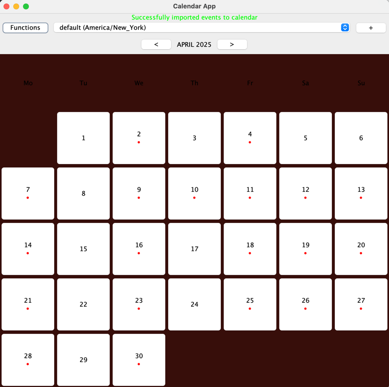Advance to next month with > button
389x387 pixels.
pyautogui.click(x=232, y=44)
